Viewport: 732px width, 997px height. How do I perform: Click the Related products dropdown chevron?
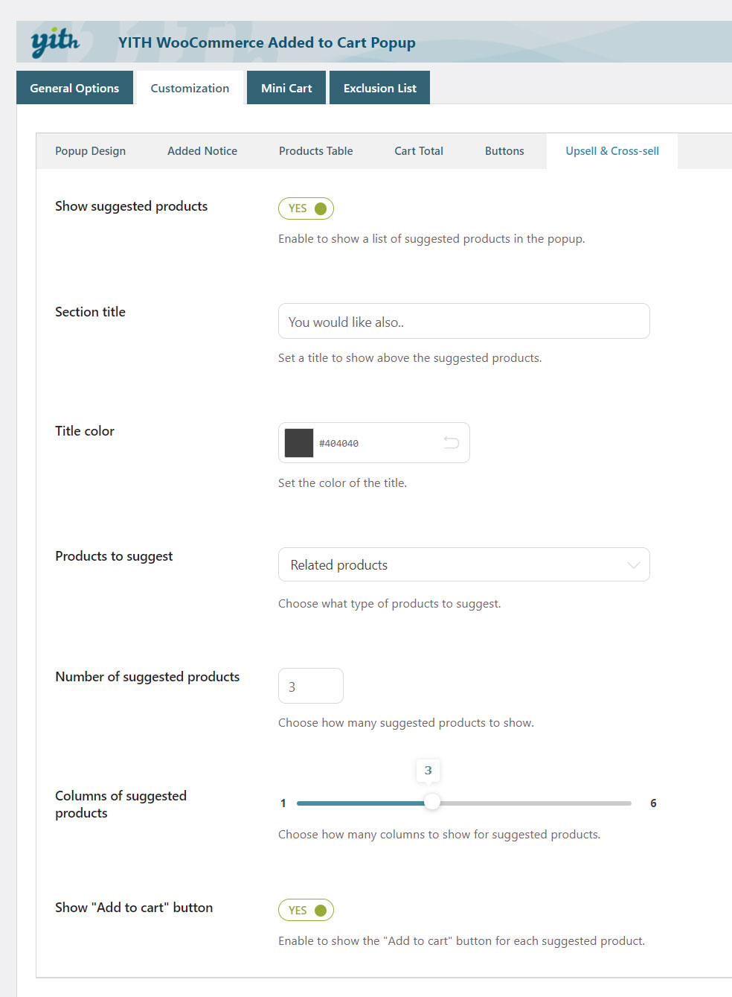(633, 565)
